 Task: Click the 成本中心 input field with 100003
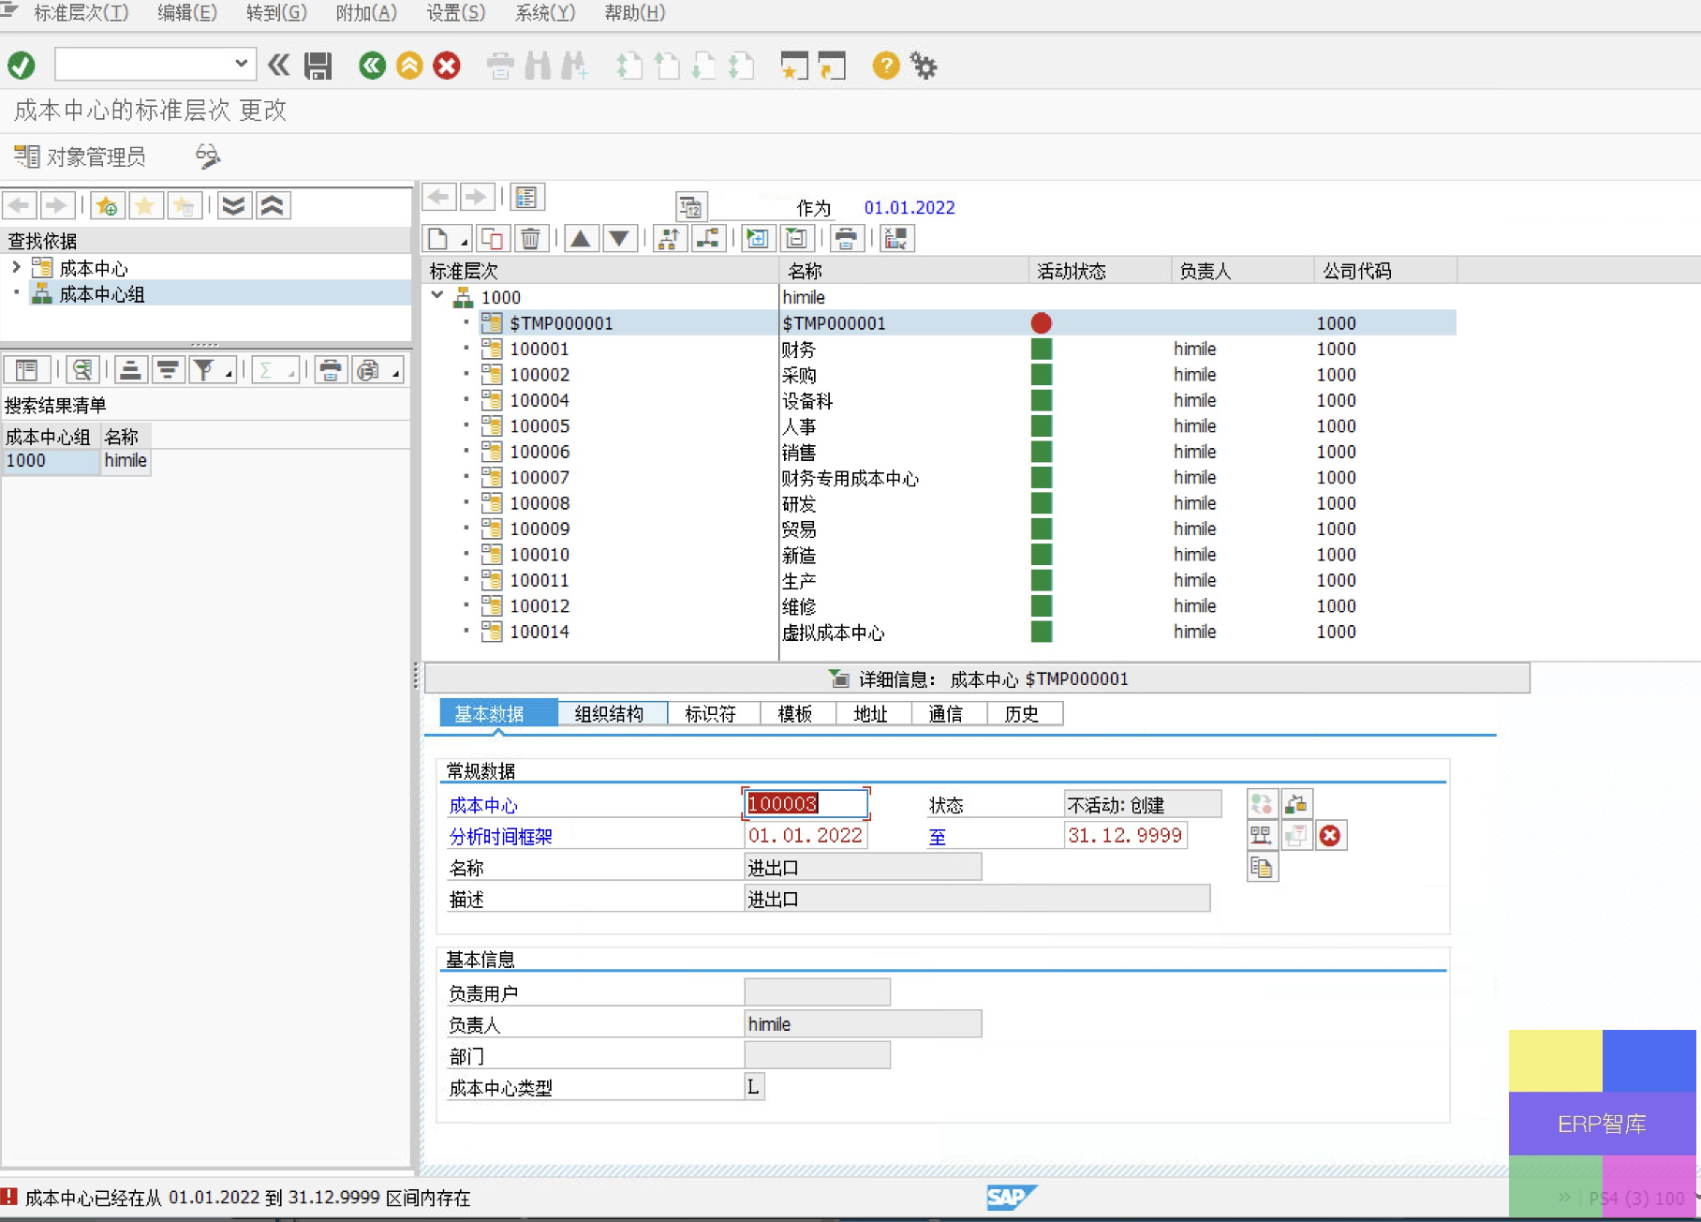[806, 804]
